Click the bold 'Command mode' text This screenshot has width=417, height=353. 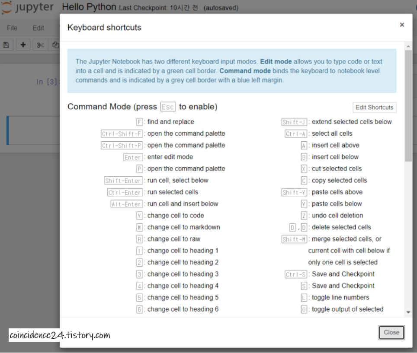click(x=245, y=71)
